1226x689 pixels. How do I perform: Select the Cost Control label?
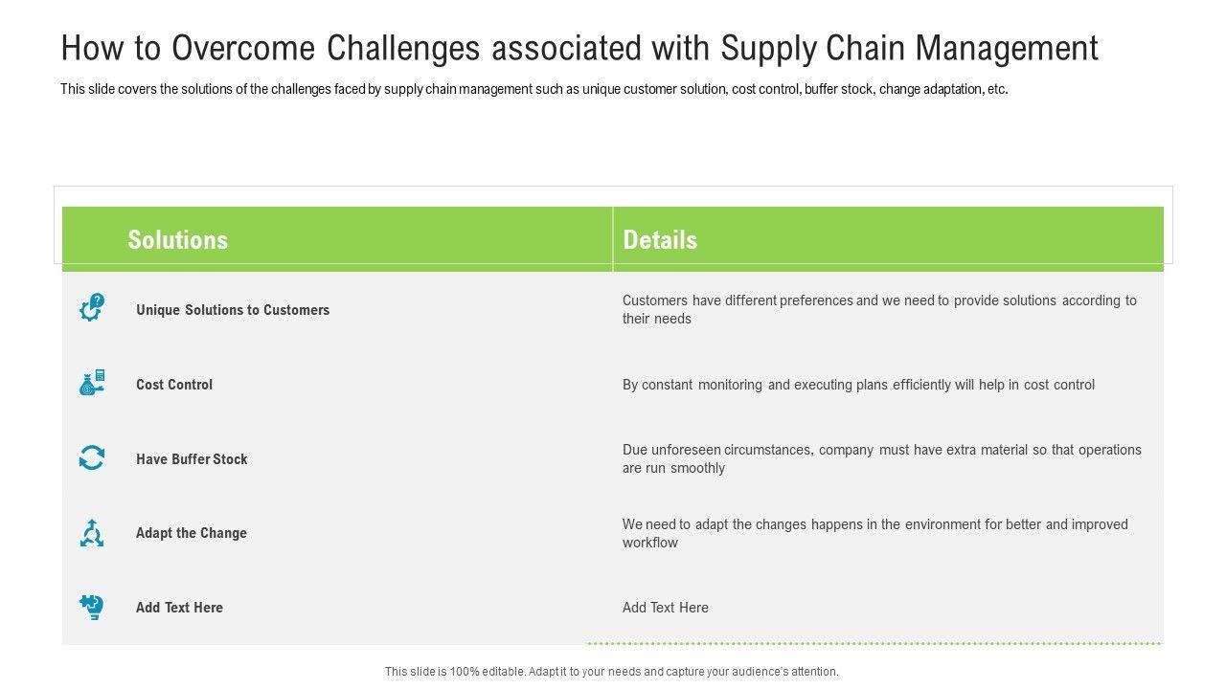pos(174,385)
